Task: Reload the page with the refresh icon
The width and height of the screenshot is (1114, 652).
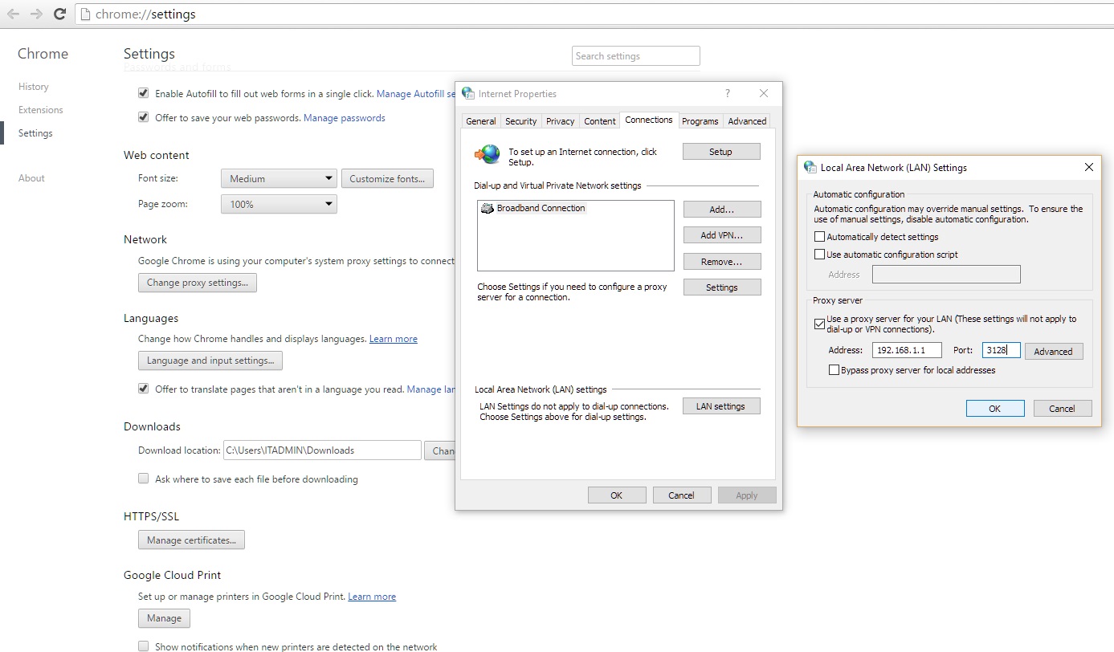Action: coord(59,14)
